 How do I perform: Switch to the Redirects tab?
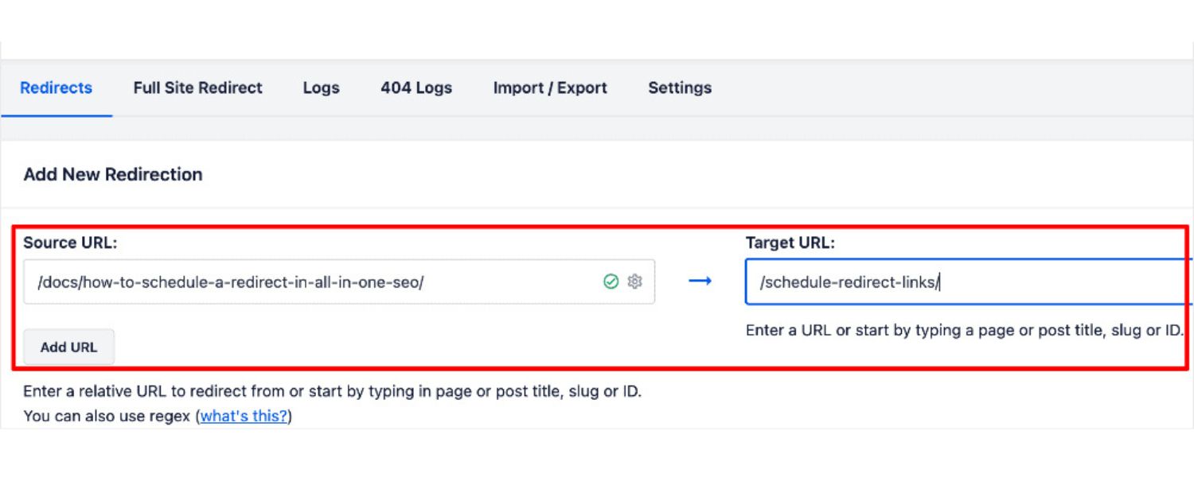point(56,88)
